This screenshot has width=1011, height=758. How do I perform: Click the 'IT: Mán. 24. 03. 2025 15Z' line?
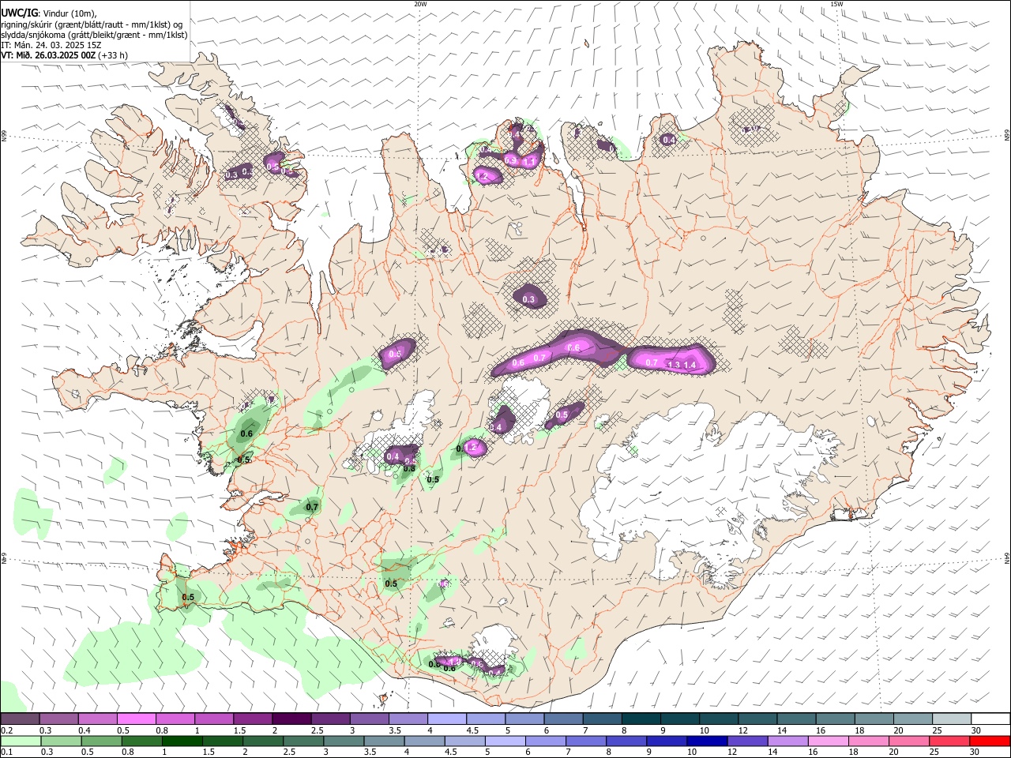pyautogui.click(x=51, y=45)
